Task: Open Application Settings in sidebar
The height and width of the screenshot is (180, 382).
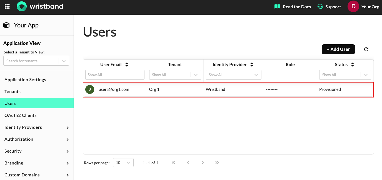Action: [37, 79]
